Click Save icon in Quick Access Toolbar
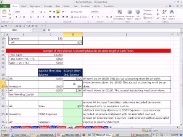The height and width of the screenshot is (137, 183). [x=2, y=26]
